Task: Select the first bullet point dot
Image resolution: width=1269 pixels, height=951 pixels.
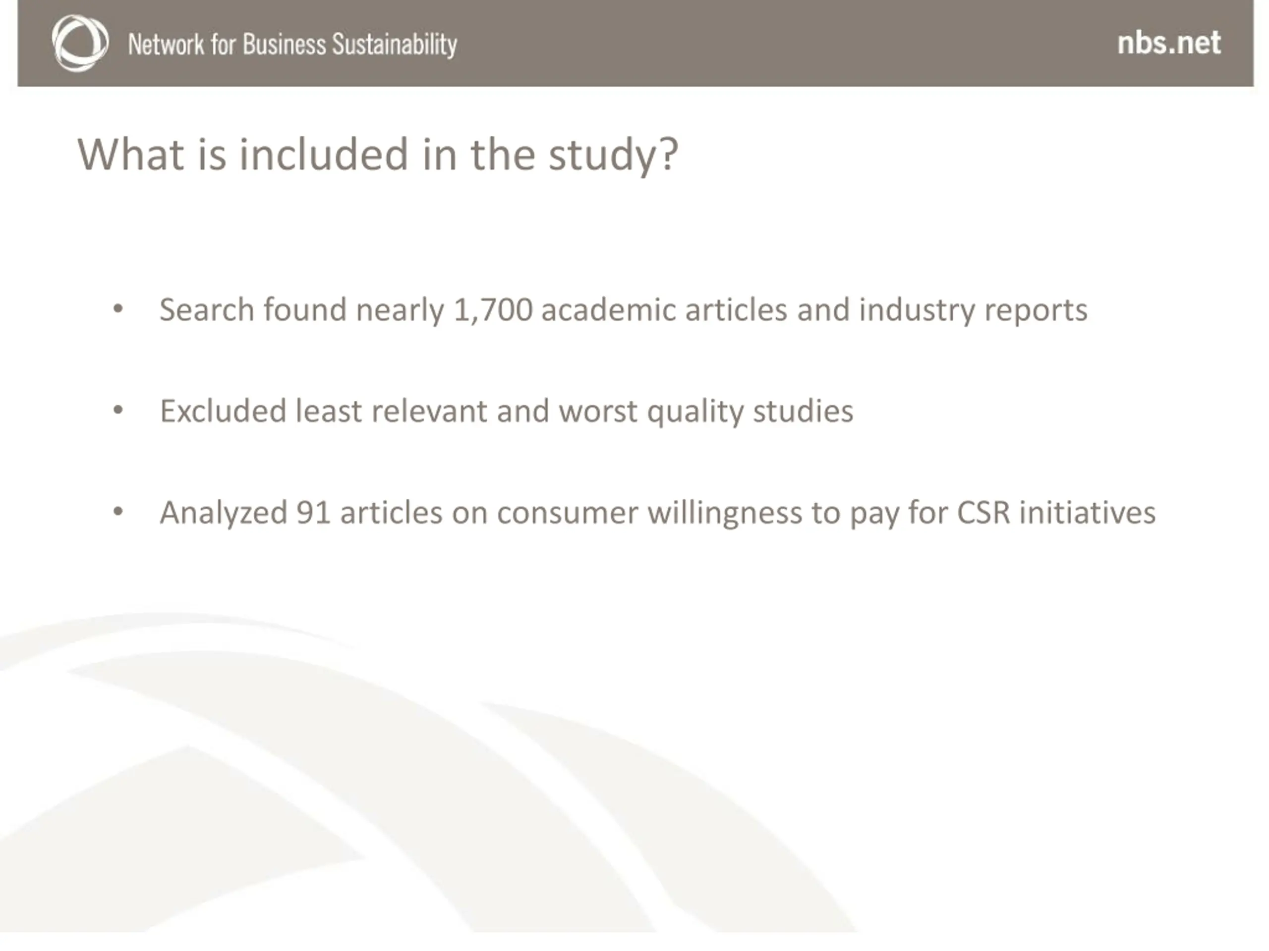Action: click(x=118, y=310)
